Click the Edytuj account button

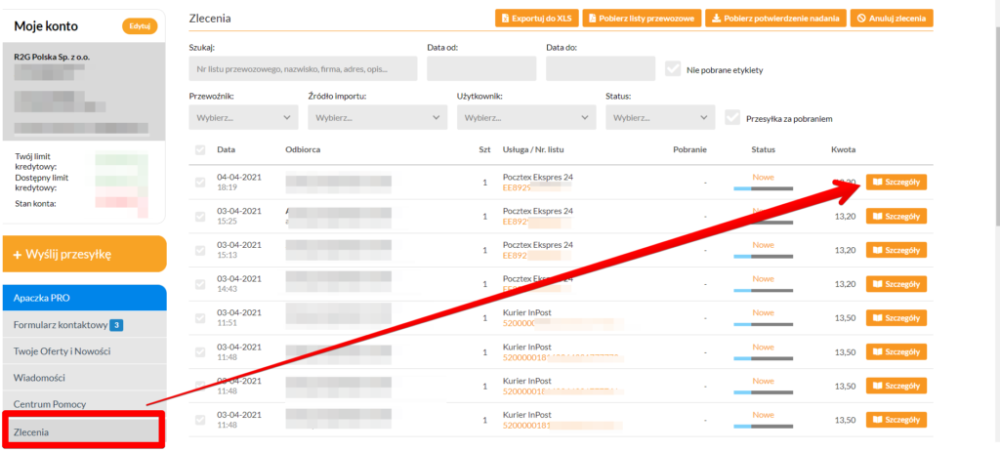[139, 26]
